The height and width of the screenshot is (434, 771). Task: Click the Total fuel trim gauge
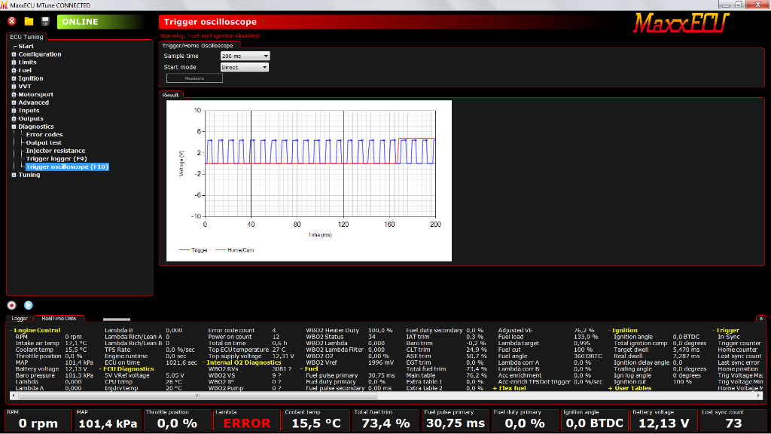pyautogui.click(x=386, y=420)
